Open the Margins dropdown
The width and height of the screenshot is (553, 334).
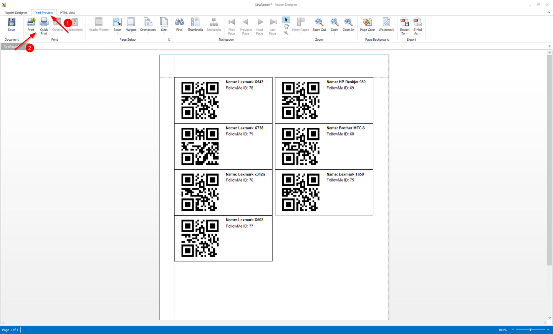pos(131,26)
